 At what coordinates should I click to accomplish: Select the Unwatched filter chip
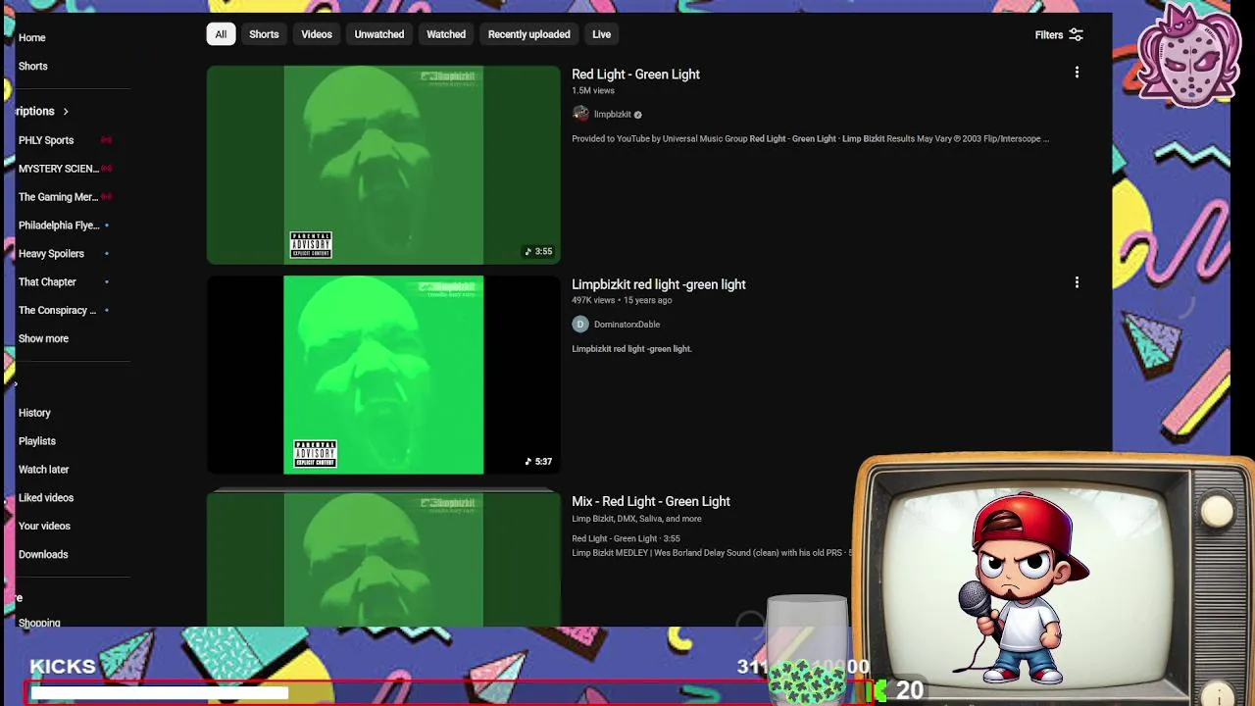[379, 34]
